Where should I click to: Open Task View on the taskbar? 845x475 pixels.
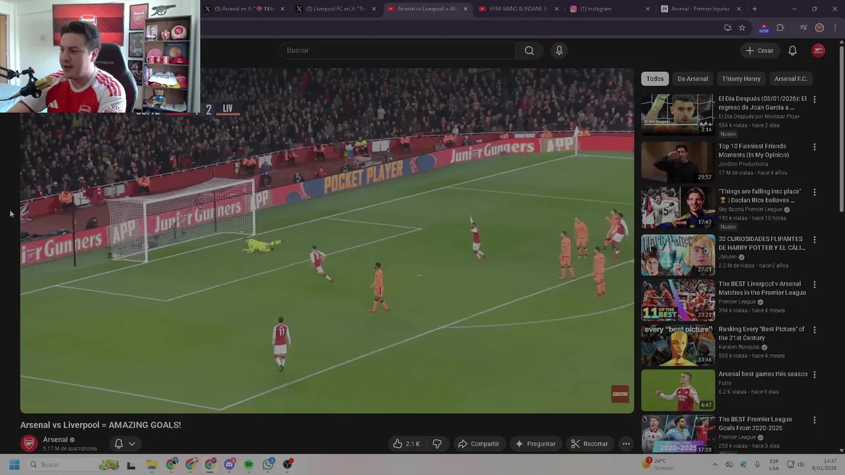pos(131,464)
